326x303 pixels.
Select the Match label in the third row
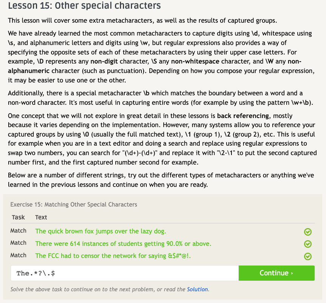tap(18, 255)
